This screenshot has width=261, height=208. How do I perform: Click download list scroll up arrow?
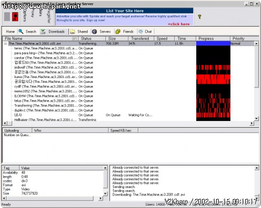point(256,43)
